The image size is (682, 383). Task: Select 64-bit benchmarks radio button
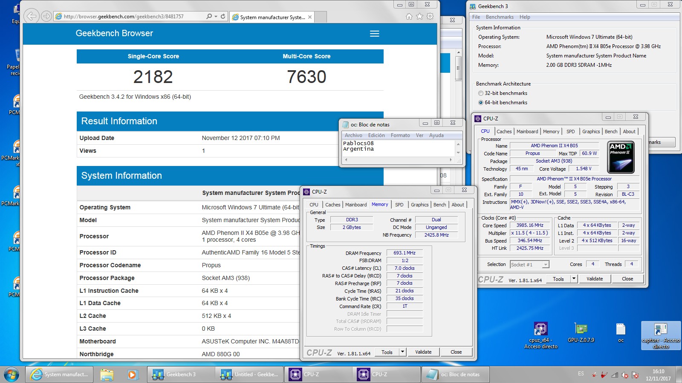click(x=481, y=103)
